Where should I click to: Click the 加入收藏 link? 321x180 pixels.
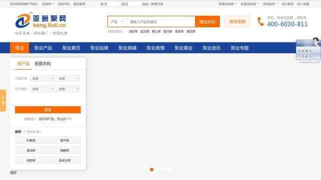303,4
